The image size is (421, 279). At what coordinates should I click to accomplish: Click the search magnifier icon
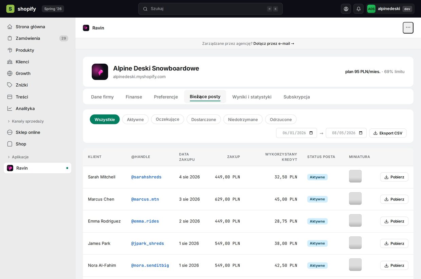click(145, 9)
